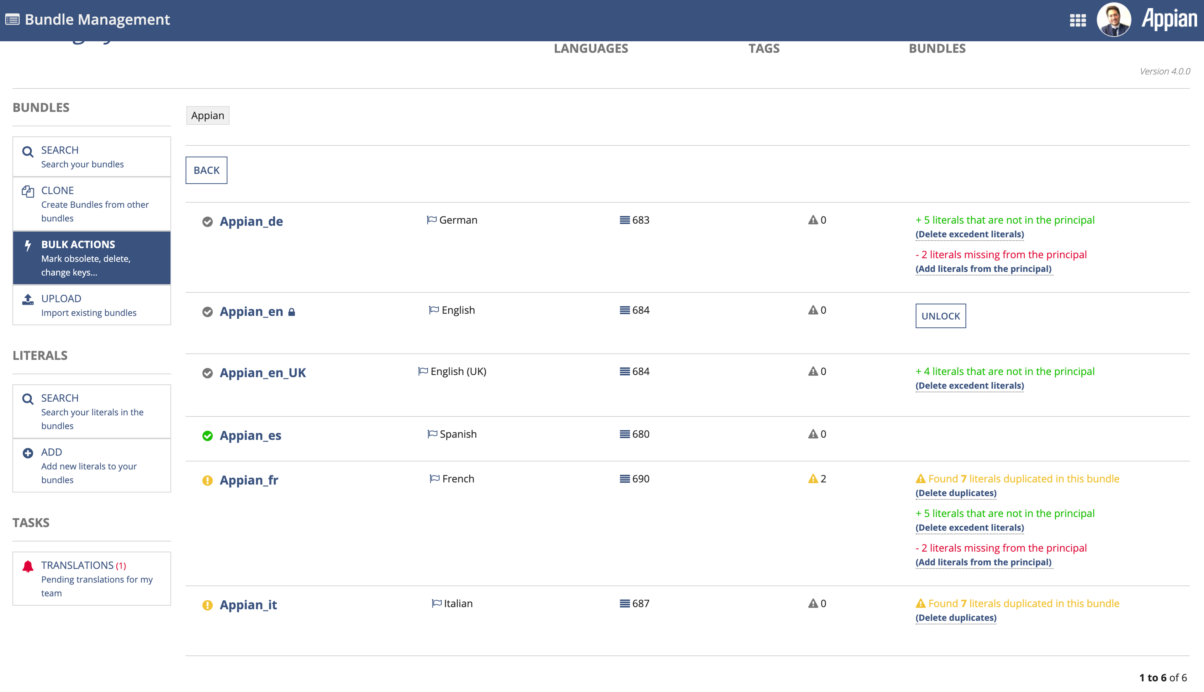Open Add new literals menu item
Screen dimensions: 1204x692
(x=92, y=465)
